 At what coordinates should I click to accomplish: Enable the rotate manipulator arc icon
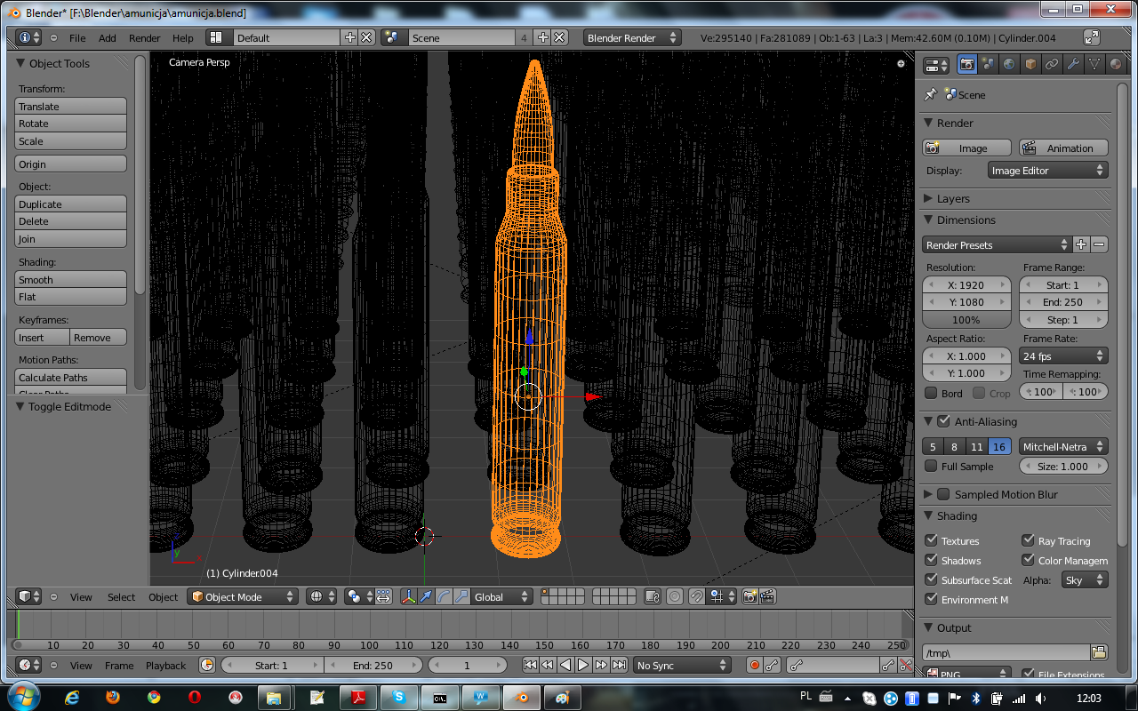click(444, 597)
